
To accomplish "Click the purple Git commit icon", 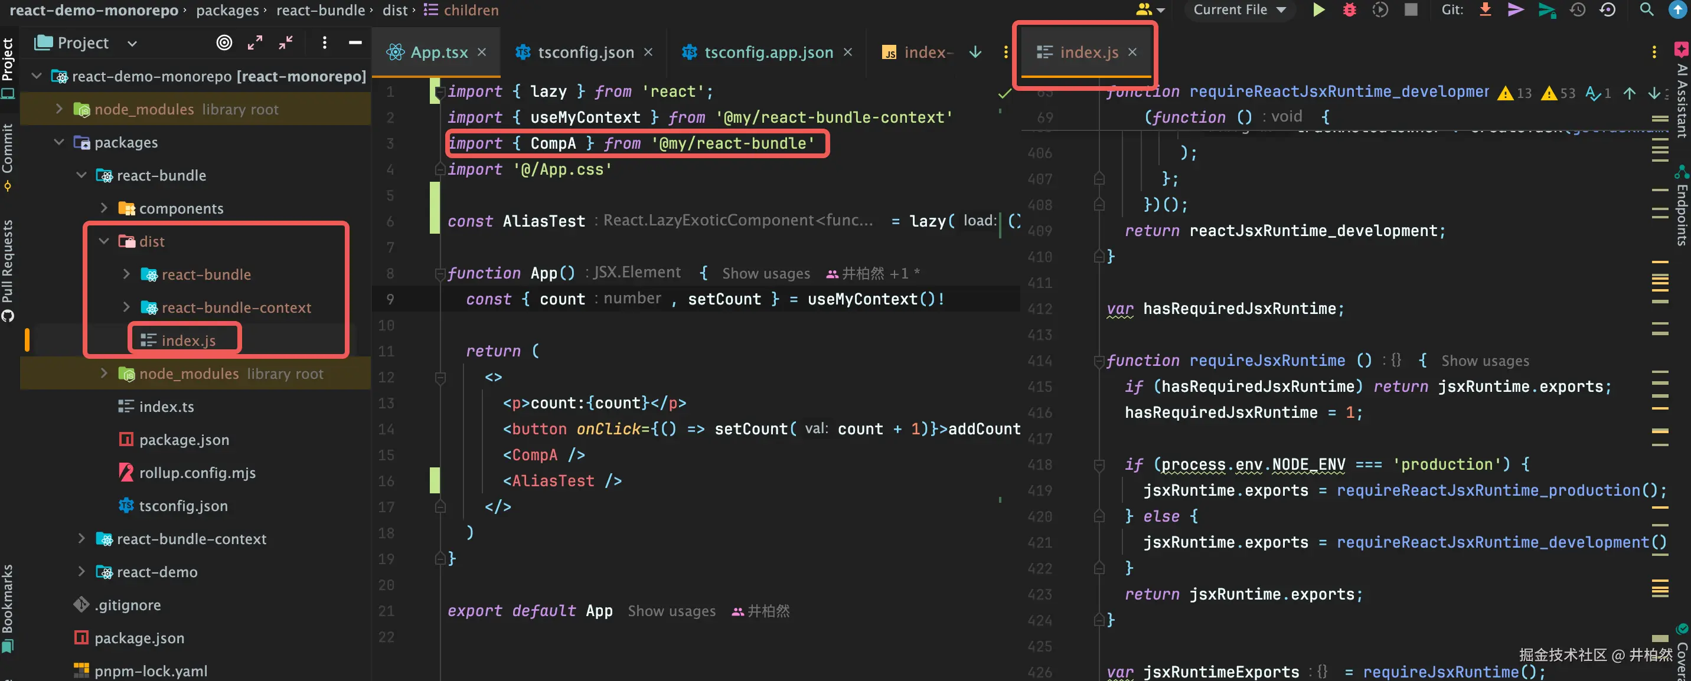I will click(1515, 10).
